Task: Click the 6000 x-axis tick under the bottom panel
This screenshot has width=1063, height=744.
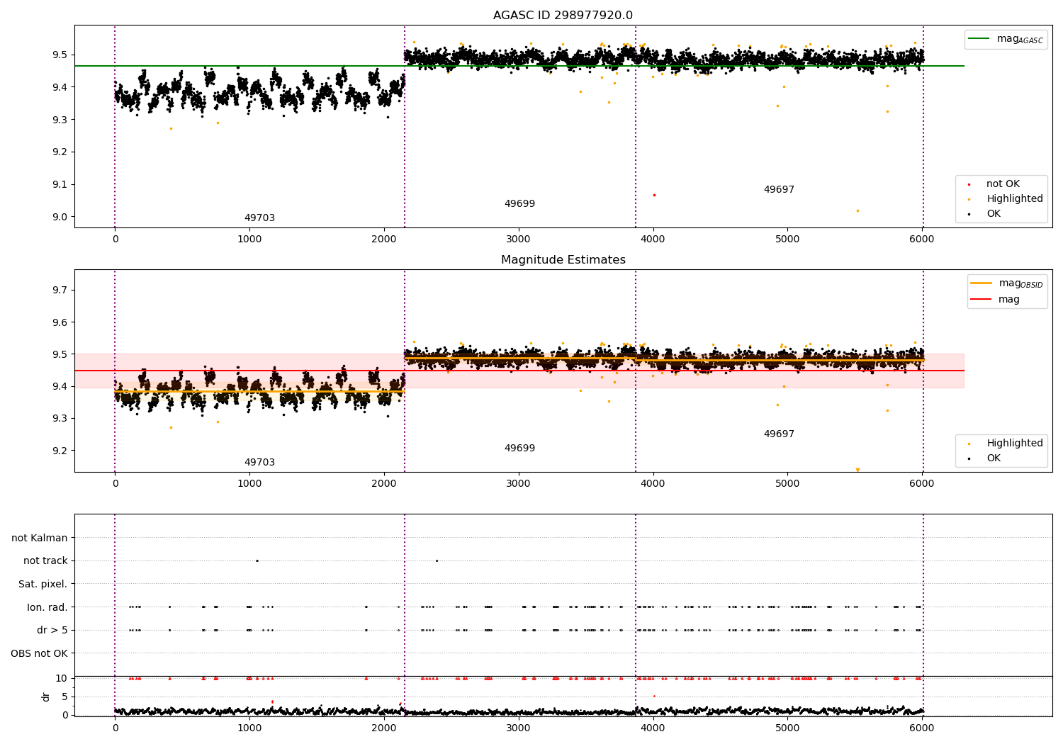Action: tap(921, 728)
